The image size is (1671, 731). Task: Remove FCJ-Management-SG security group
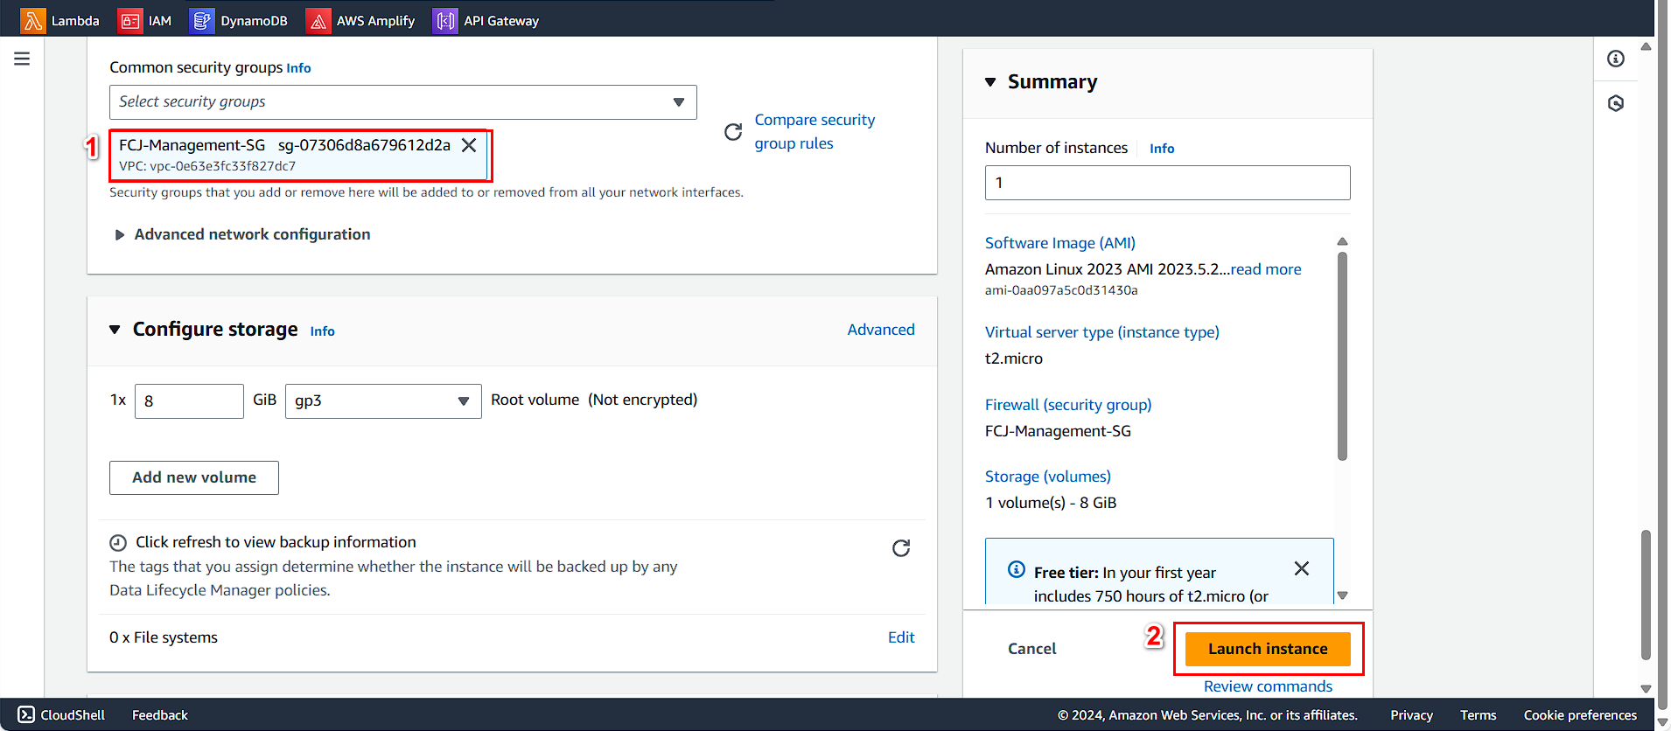[469, 145]
